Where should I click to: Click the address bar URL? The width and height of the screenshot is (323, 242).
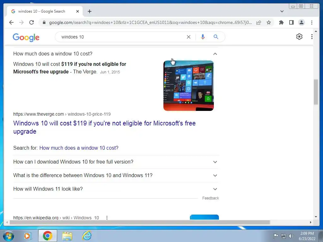150,22
